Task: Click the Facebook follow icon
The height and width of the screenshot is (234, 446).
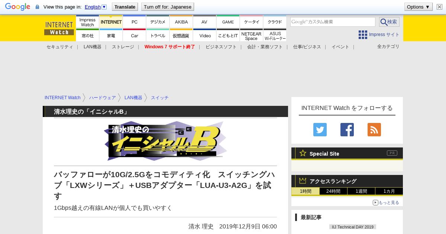Action: pos(347,130)
